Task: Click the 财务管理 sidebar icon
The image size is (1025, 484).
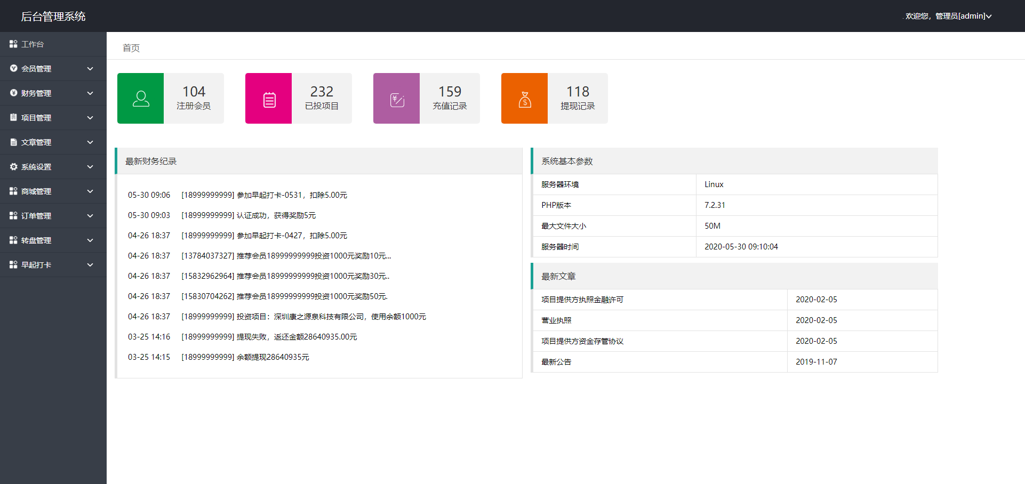Action: [x=13, y=93]
